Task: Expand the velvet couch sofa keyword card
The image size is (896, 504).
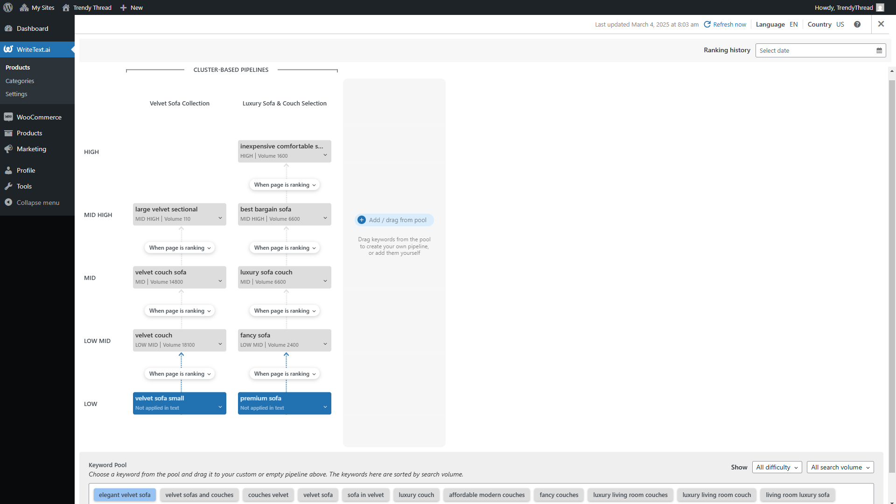Action: 220,281
